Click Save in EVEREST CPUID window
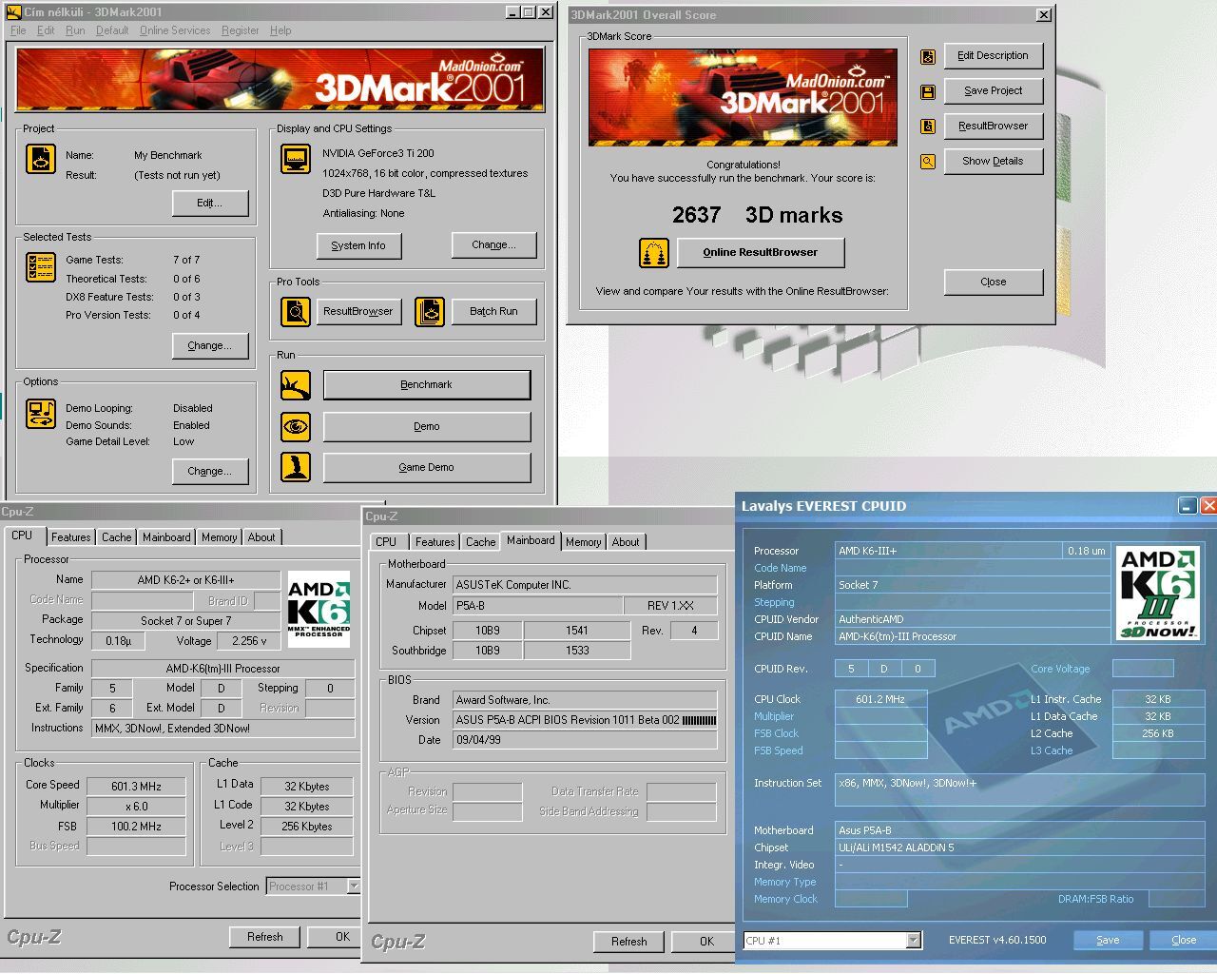 pos(1108,940)
